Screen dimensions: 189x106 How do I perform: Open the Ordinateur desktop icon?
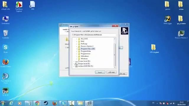[x=6, y=20]
